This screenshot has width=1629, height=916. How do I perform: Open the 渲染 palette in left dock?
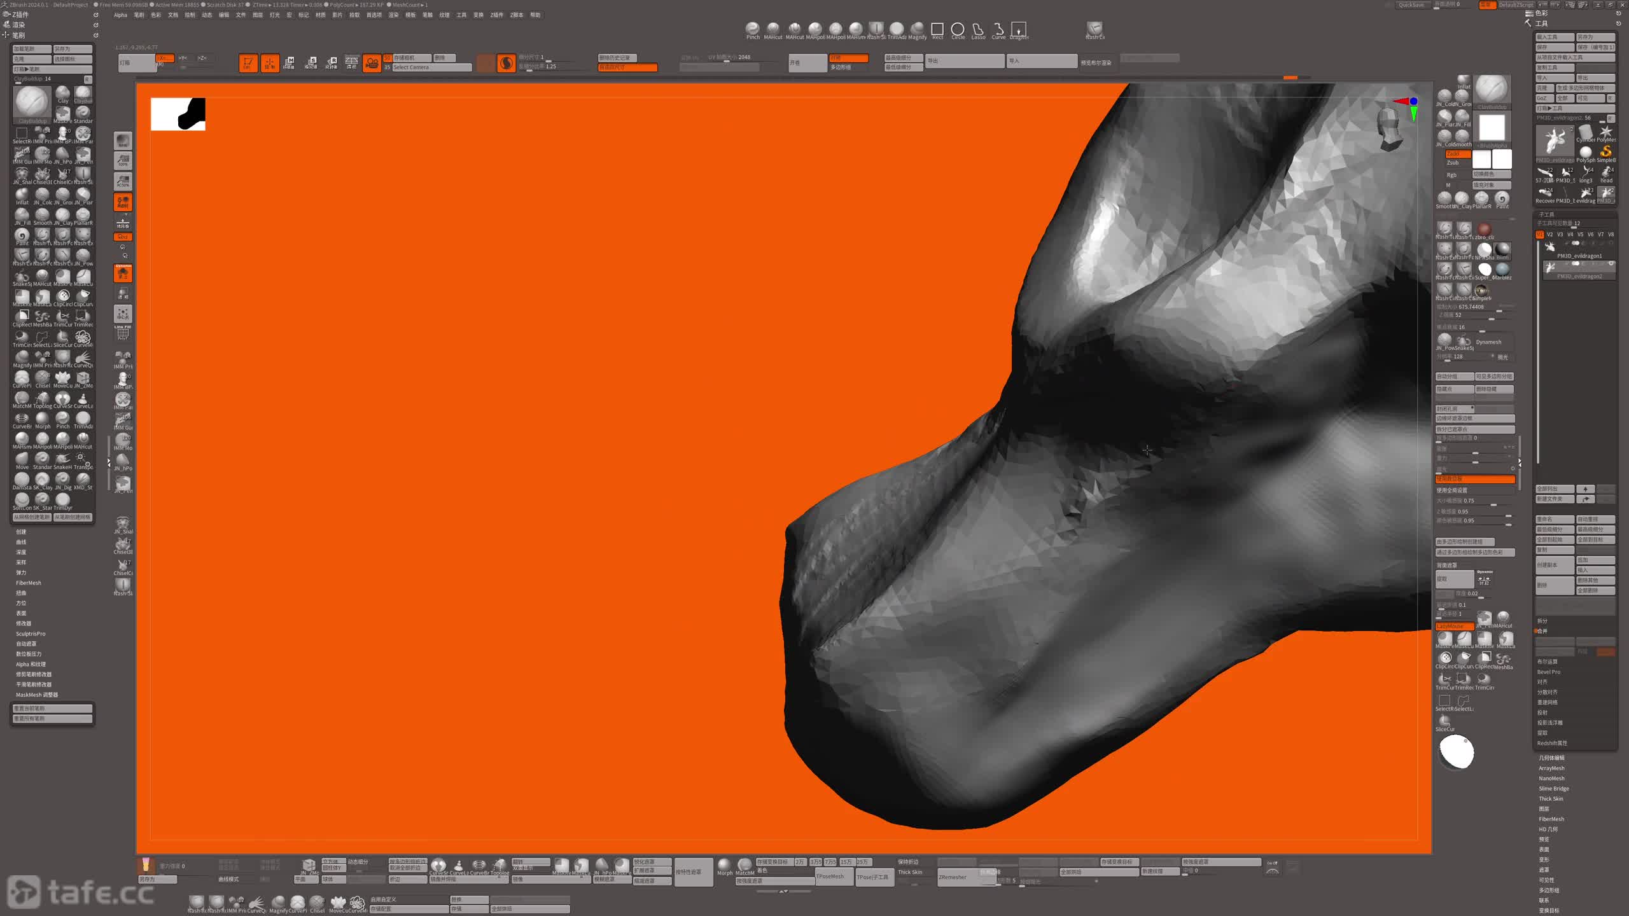pyautogui.click(x=18, y=25)
